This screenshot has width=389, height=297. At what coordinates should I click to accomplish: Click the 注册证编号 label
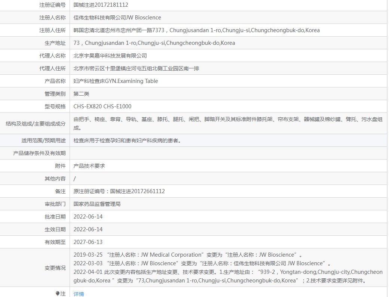tap(52, 5)
